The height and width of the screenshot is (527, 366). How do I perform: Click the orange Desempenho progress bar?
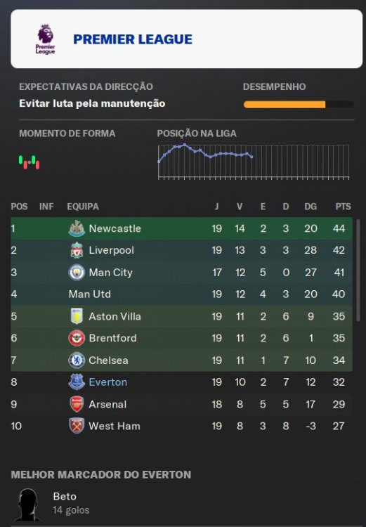coord(299,105)
